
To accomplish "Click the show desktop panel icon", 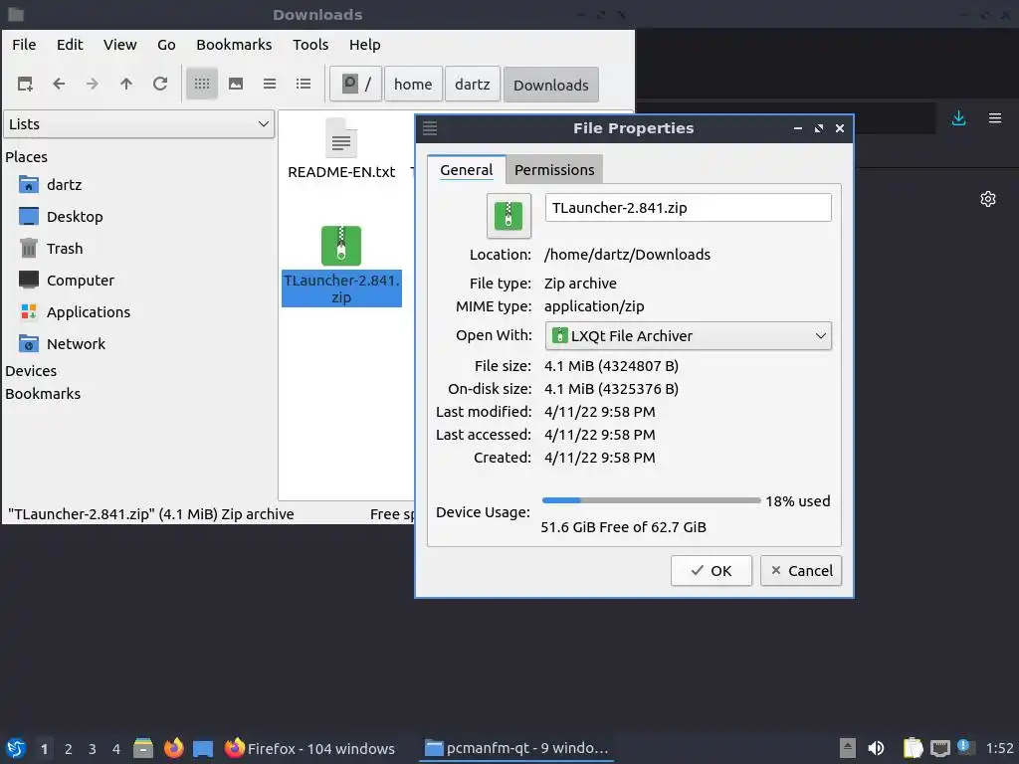I will click(x=203, y=748).
